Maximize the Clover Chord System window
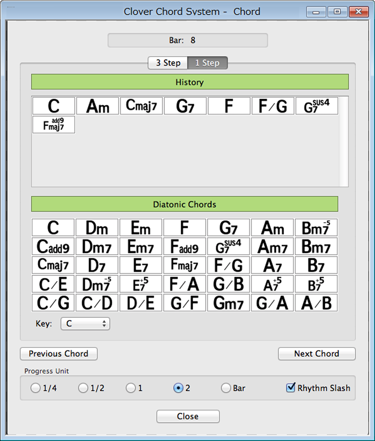The image size is (375, 441). (337, 12)
